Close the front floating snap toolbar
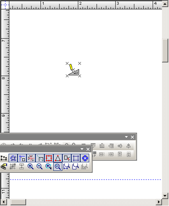Screen dimensions: 169x206 88,149
